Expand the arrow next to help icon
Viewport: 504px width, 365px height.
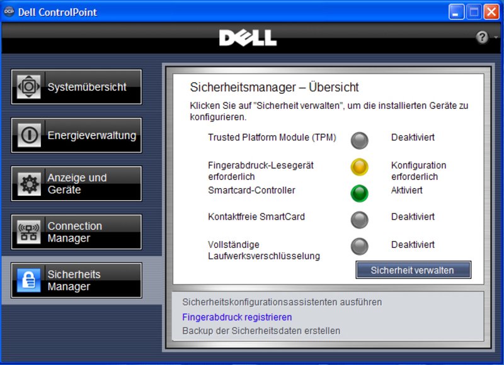point(496,38)
